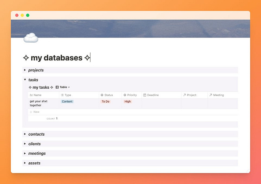Image resolution: width=261 pixels, height=184 pixels.
Task: Open the Priority column header
Action: pos(131,95)
